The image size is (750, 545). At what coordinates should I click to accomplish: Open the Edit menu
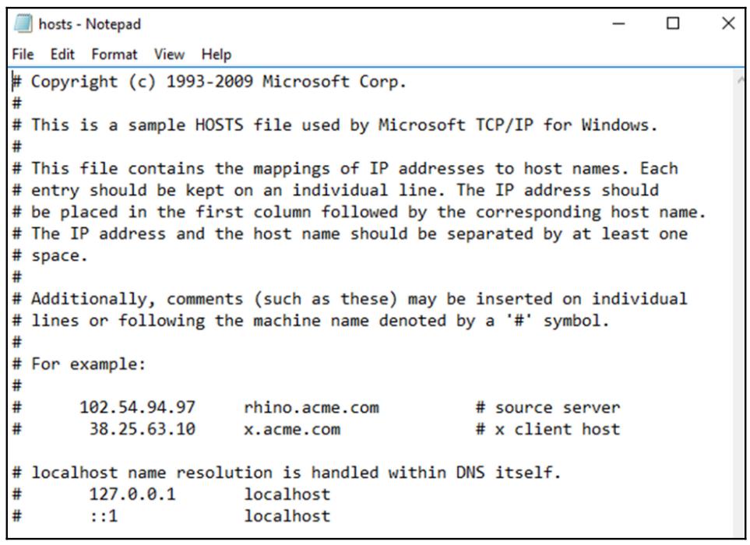tap(62, 54)
